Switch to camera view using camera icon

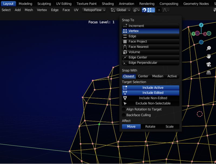coord(208,64)
